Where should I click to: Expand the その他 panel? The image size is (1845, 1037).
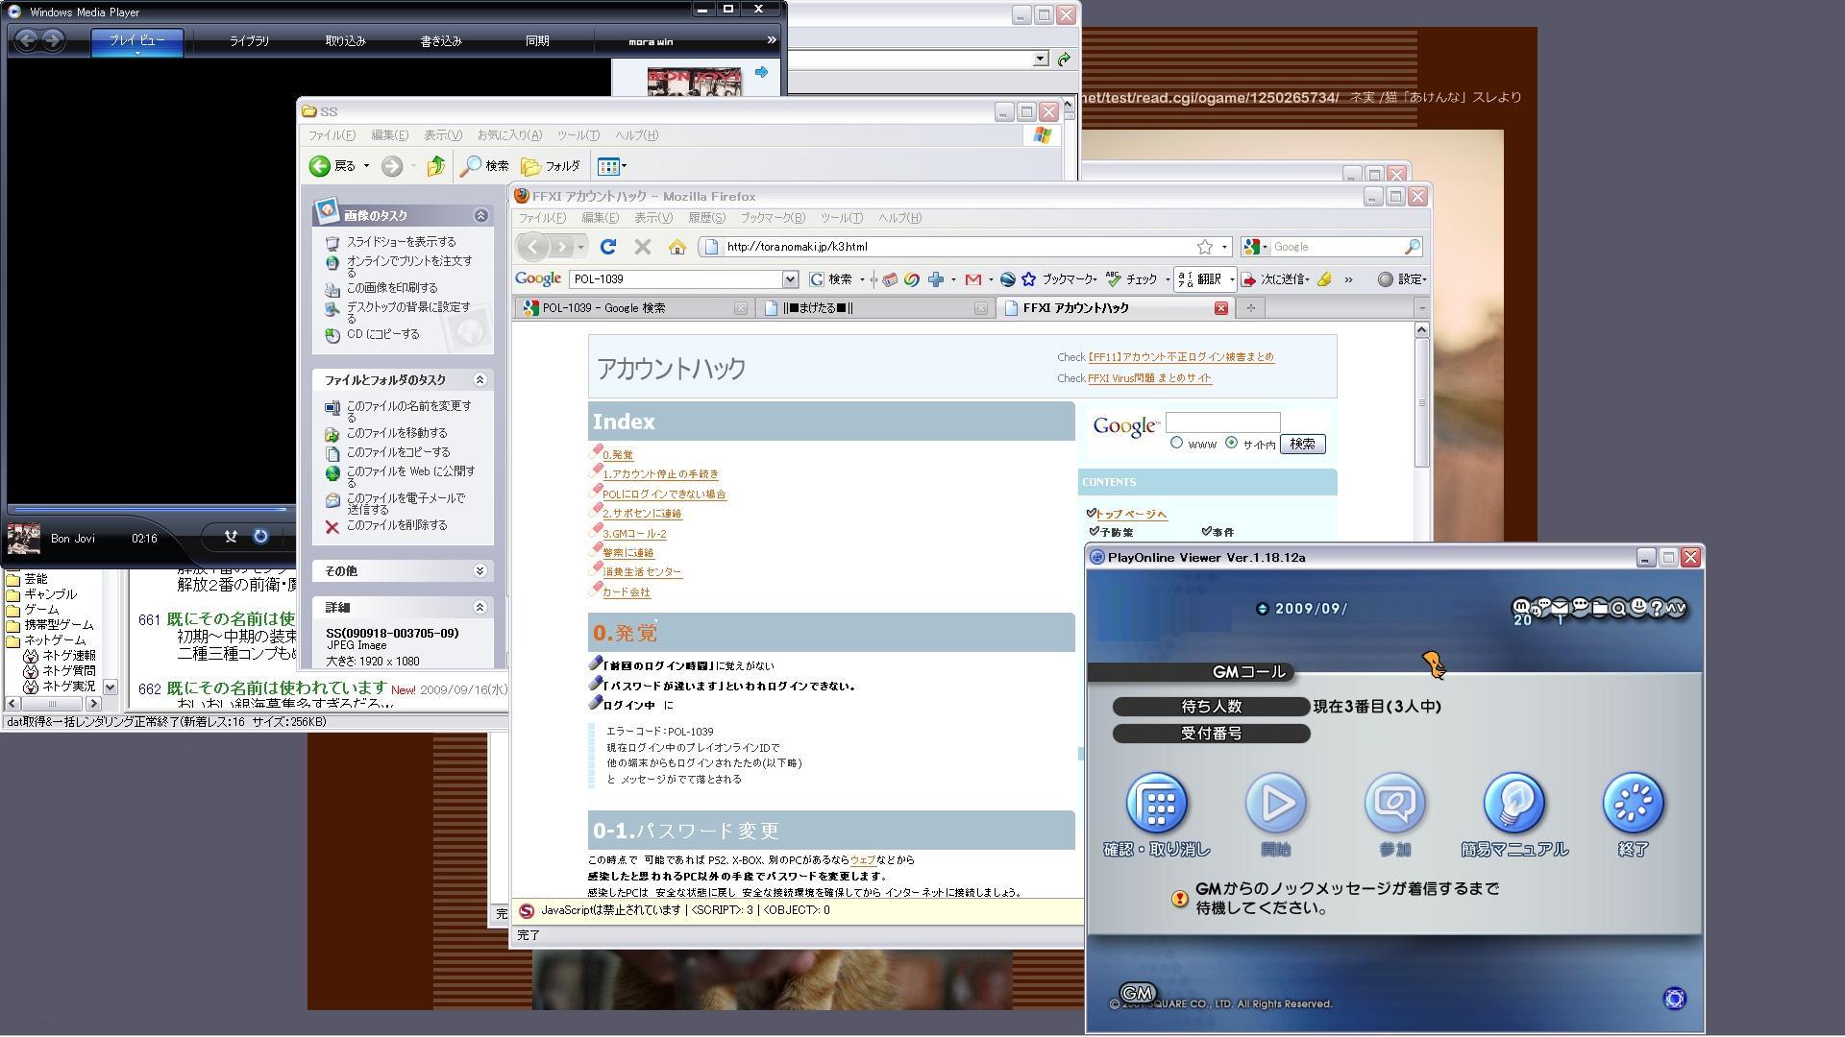(480, 571)
